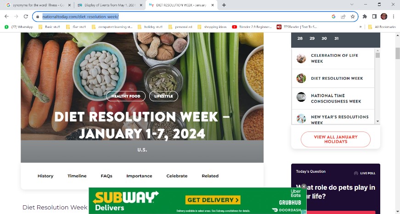Open the Healthy Food tag link
This screenshot has width=400, height=214.
tap(126, 96)
